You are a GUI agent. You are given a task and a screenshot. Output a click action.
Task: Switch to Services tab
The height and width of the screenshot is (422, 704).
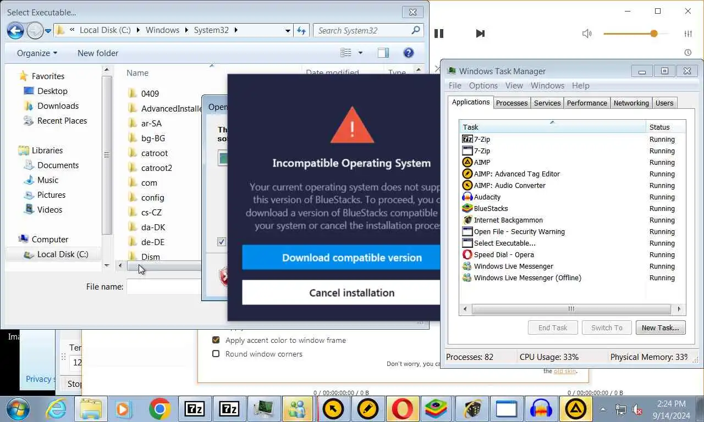[x=547, y=103]
